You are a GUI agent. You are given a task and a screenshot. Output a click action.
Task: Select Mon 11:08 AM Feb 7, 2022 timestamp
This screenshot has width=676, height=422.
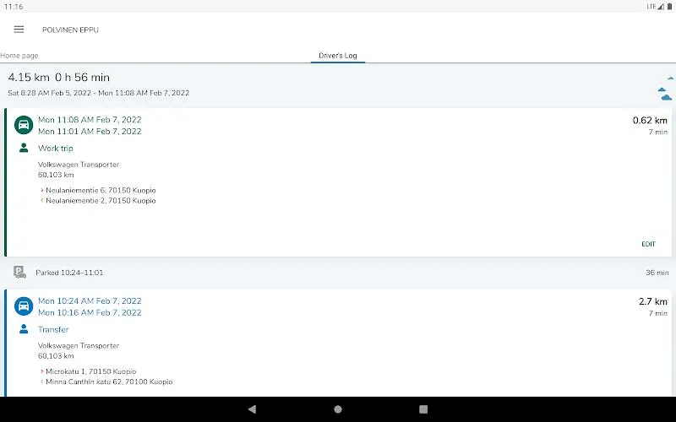click(x=90, y=120)
